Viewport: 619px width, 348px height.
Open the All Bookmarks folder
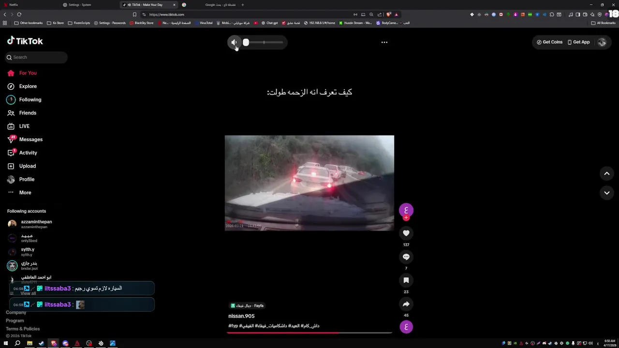click(603, 23)
